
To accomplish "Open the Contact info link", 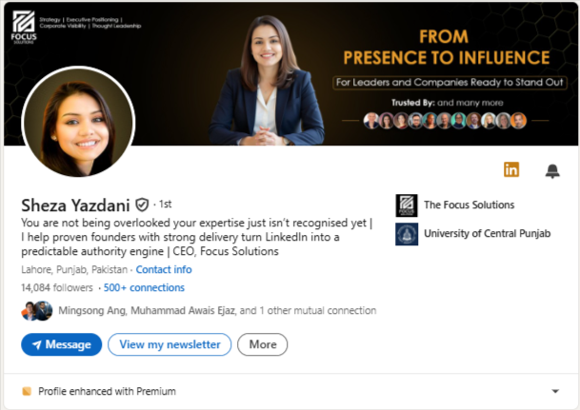I will pos(164,269).
